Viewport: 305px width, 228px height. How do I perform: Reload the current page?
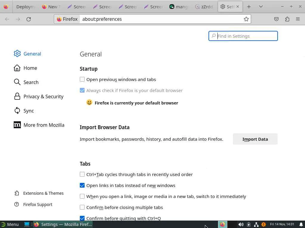click(x=29, y=19)
